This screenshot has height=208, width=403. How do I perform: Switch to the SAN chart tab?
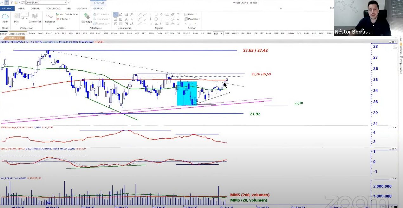tap(71, 33)
